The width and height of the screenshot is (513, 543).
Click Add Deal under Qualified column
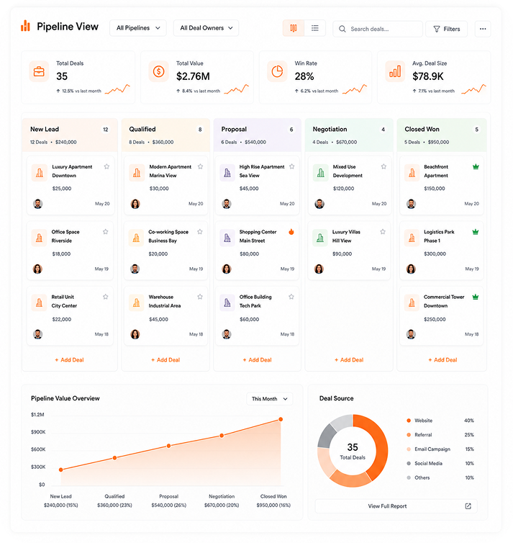tap(165, 360)
